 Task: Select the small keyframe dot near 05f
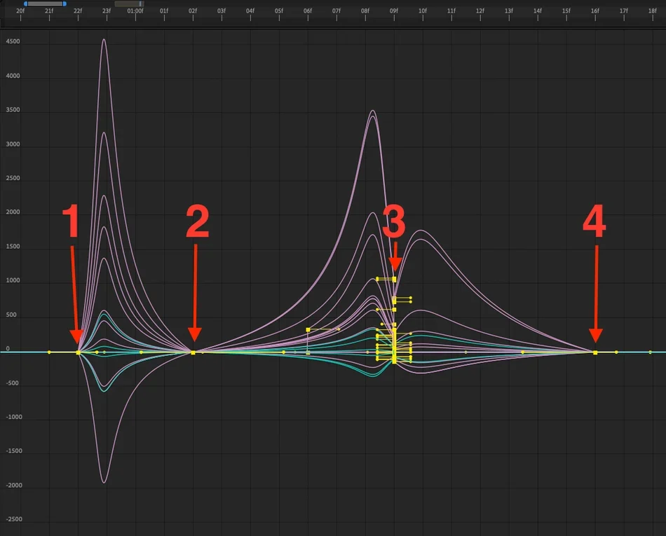tap(284, 352)
